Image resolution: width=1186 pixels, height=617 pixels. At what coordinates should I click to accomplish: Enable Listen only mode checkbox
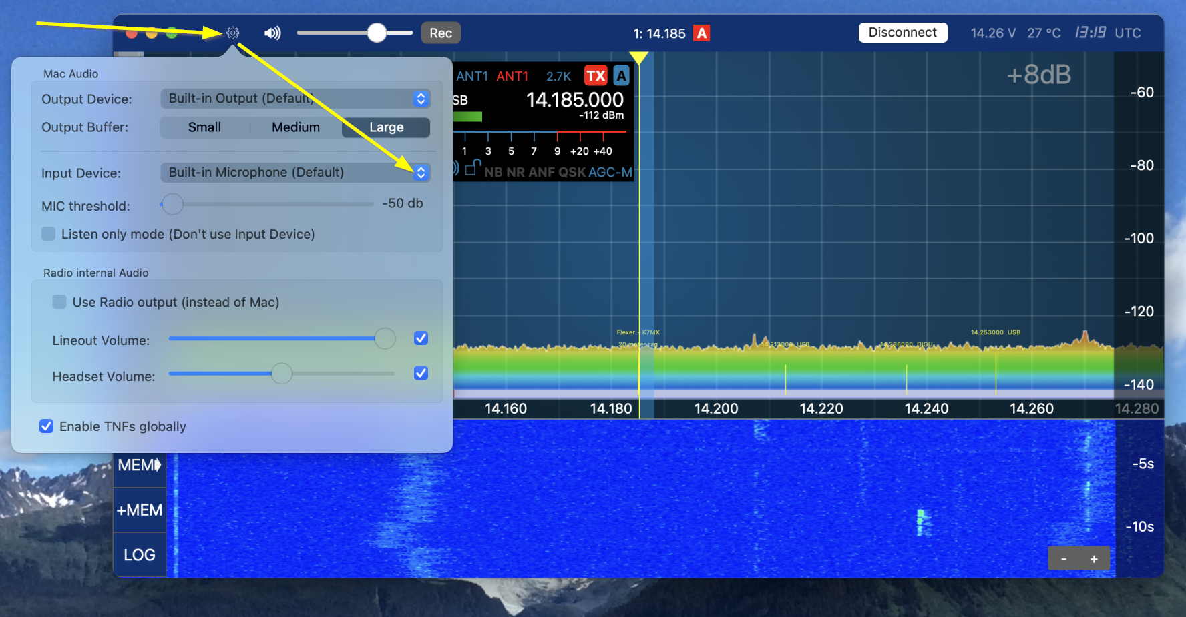tap(49, 234)
